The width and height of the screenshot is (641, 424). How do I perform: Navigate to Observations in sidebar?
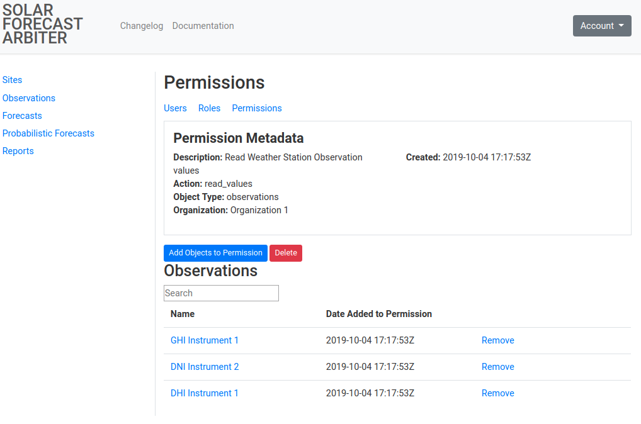click(x=29, y=98)
